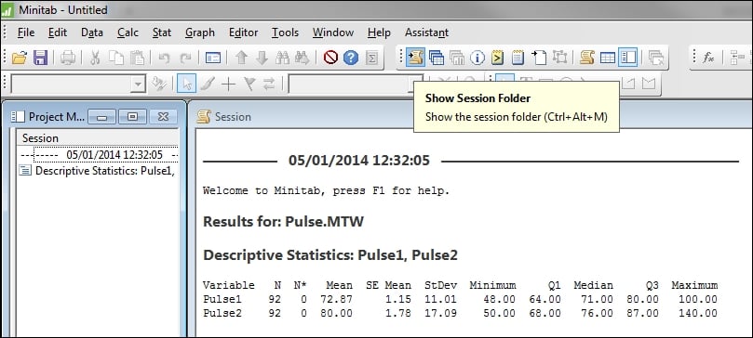Click the Open Project folder icon

tap(20, 58)
